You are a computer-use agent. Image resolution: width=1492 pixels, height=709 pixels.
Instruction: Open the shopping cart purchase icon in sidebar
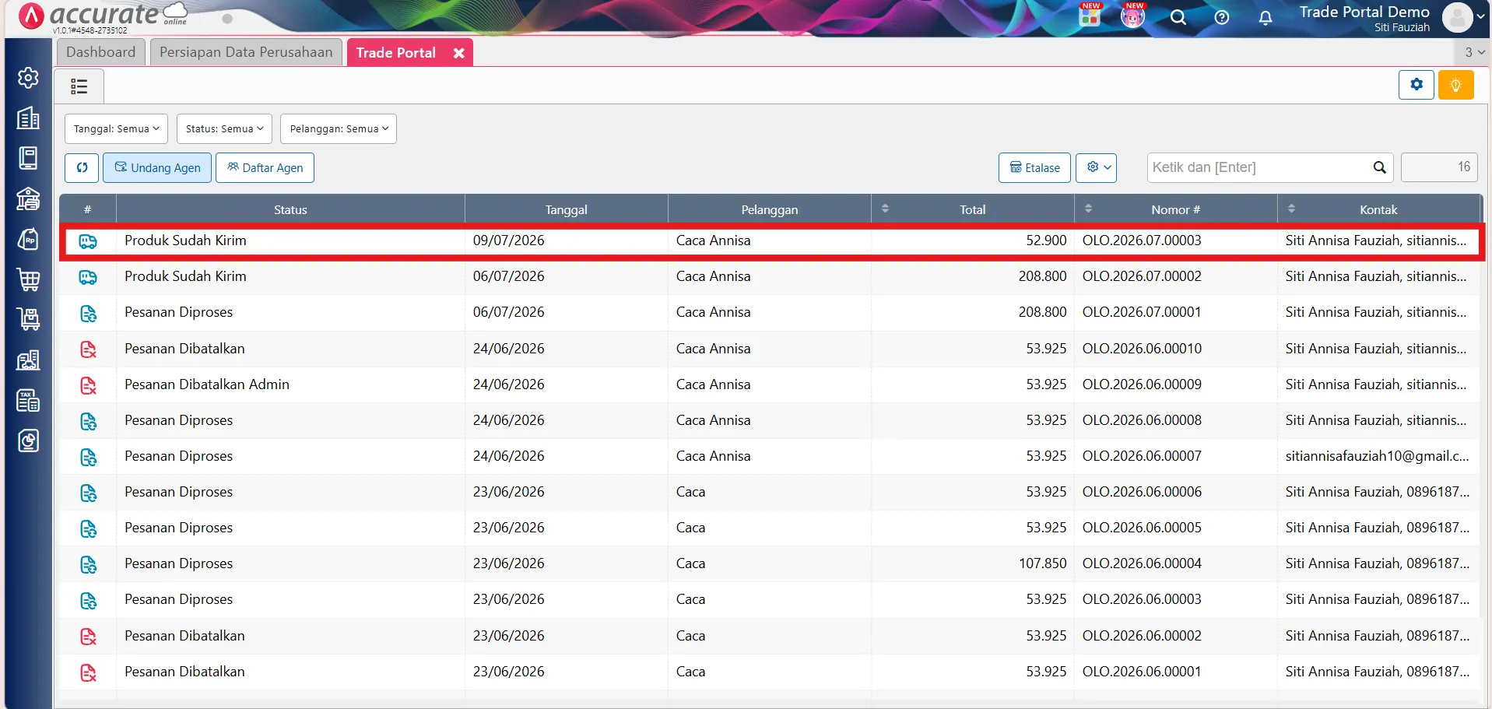(28, 279)
